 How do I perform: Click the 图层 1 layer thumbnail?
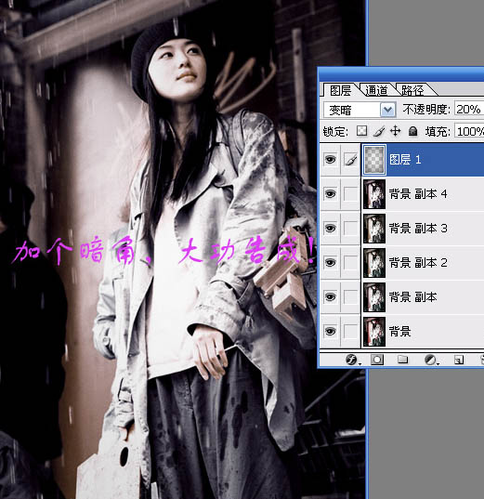click(374, 160)
